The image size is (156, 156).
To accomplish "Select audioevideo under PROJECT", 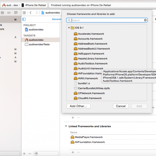I will [x=34, y=30].
